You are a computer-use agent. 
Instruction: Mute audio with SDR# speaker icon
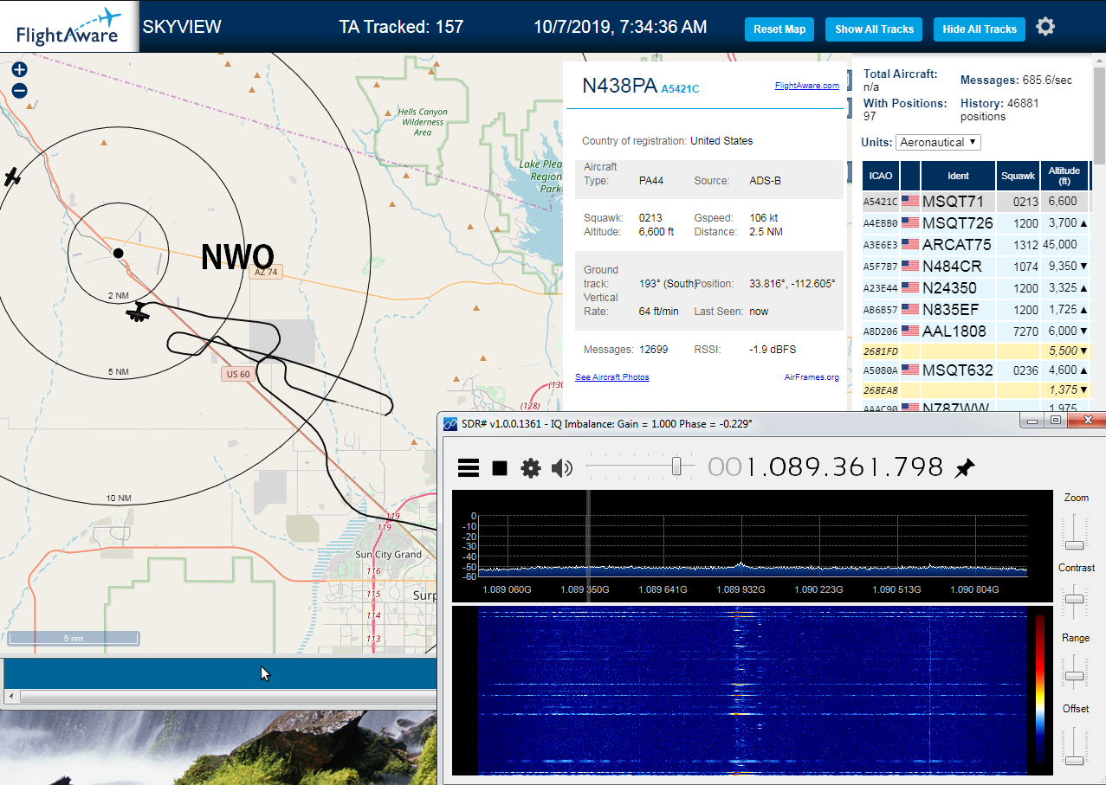(x=562, y=468)
